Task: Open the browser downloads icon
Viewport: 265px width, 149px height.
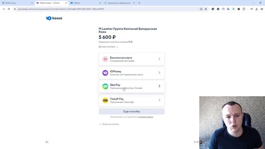Action: (x=257, y=9)
